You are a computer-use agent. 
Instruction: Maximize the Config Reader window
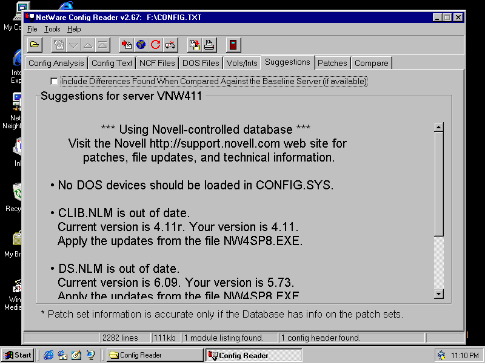pyautogui.click(x=447, y=18)
